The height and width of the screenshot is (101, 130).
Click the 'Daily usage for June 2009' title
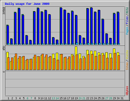27,4
